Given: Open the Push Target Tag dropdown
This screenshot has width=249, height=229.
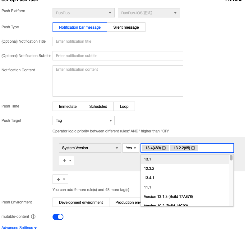Looking at the screenshot, I should point(83,121).
